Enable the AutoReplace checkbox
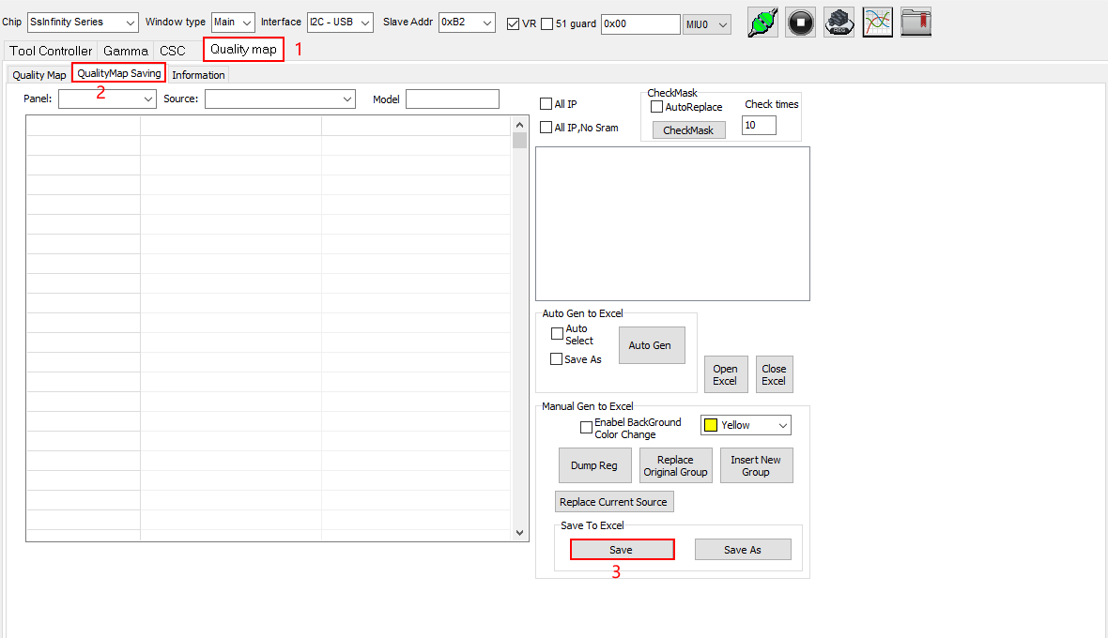 point(656,107)
